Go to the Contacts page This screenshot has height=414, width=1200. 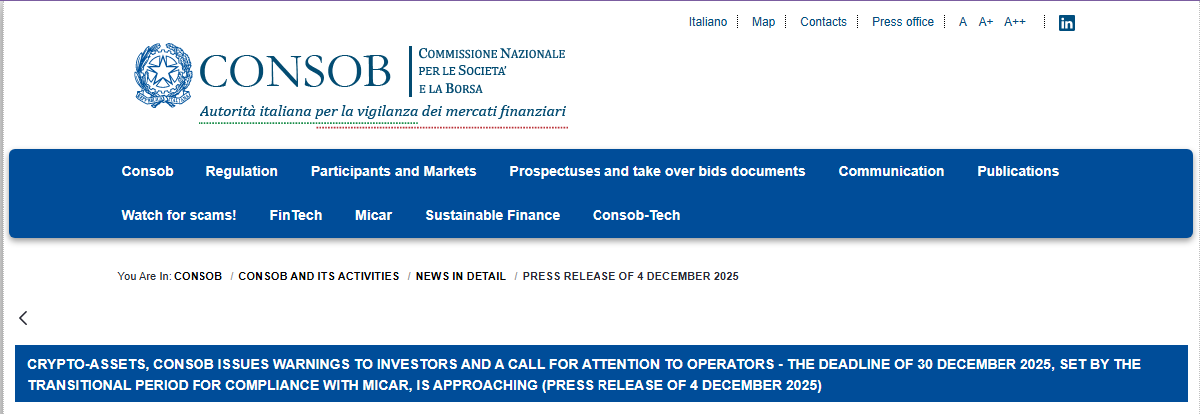(823, 22)
